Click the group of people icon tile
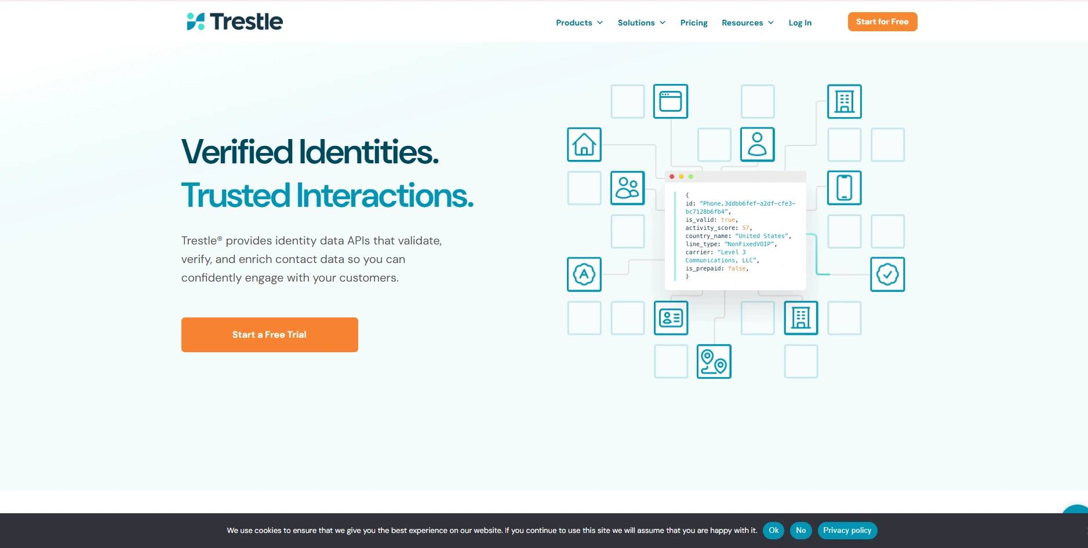 click(627, 188)
